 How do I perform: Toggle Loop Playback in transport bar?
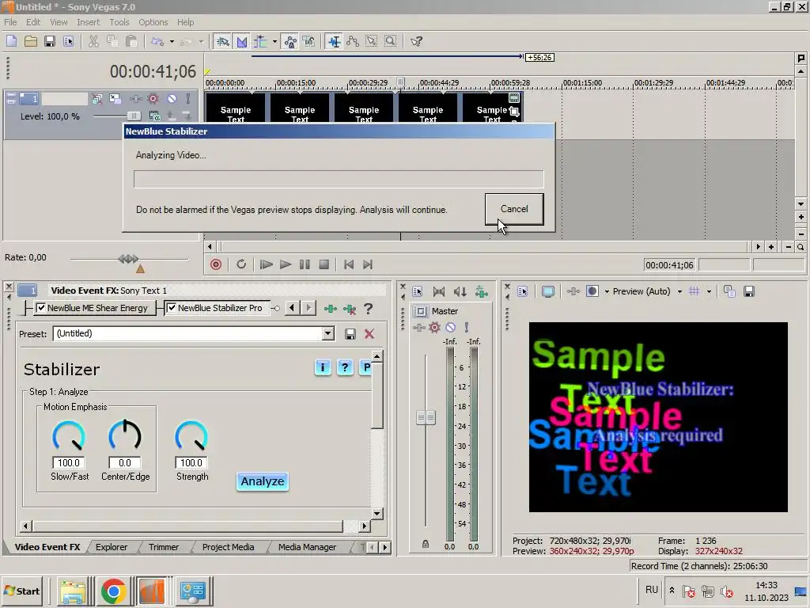click(241, 264)
